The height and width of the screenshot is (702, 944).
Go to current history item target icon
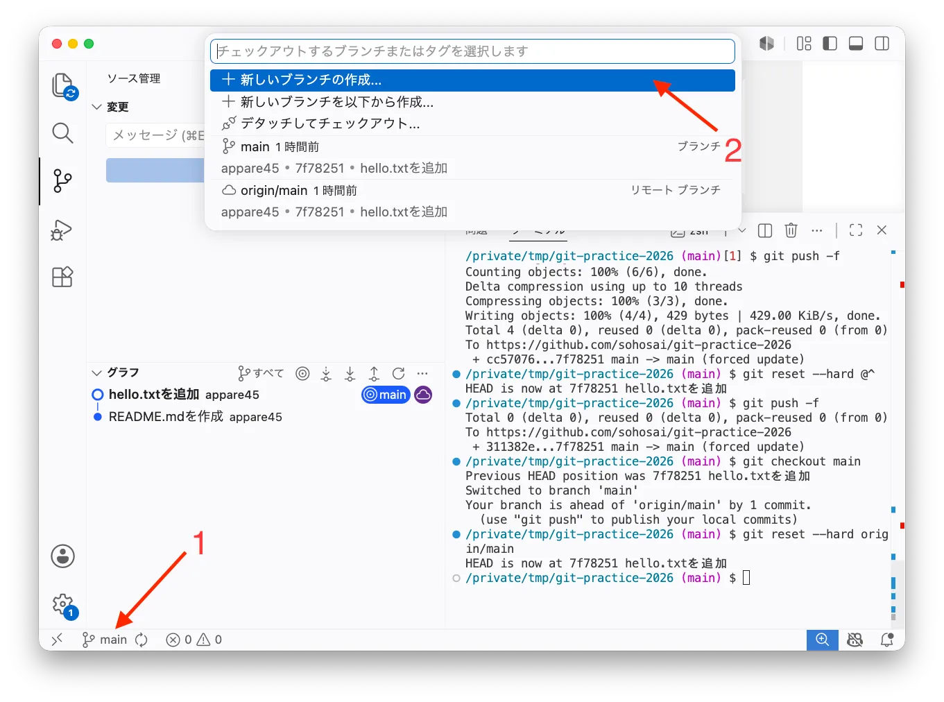pos(302,373)
